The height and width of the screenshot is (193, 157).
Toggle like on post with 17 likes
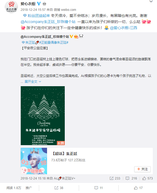tap(138, 188)
